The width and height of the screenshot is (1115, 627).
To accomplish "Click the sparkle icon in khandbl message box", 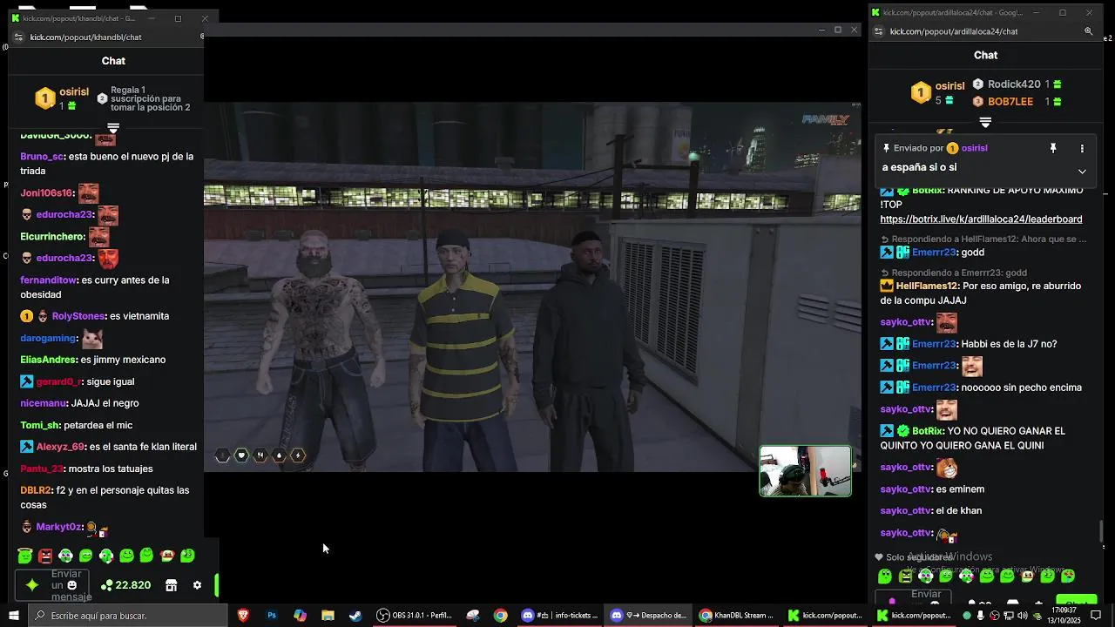I will pyautogui.click(x=32, y=585).
